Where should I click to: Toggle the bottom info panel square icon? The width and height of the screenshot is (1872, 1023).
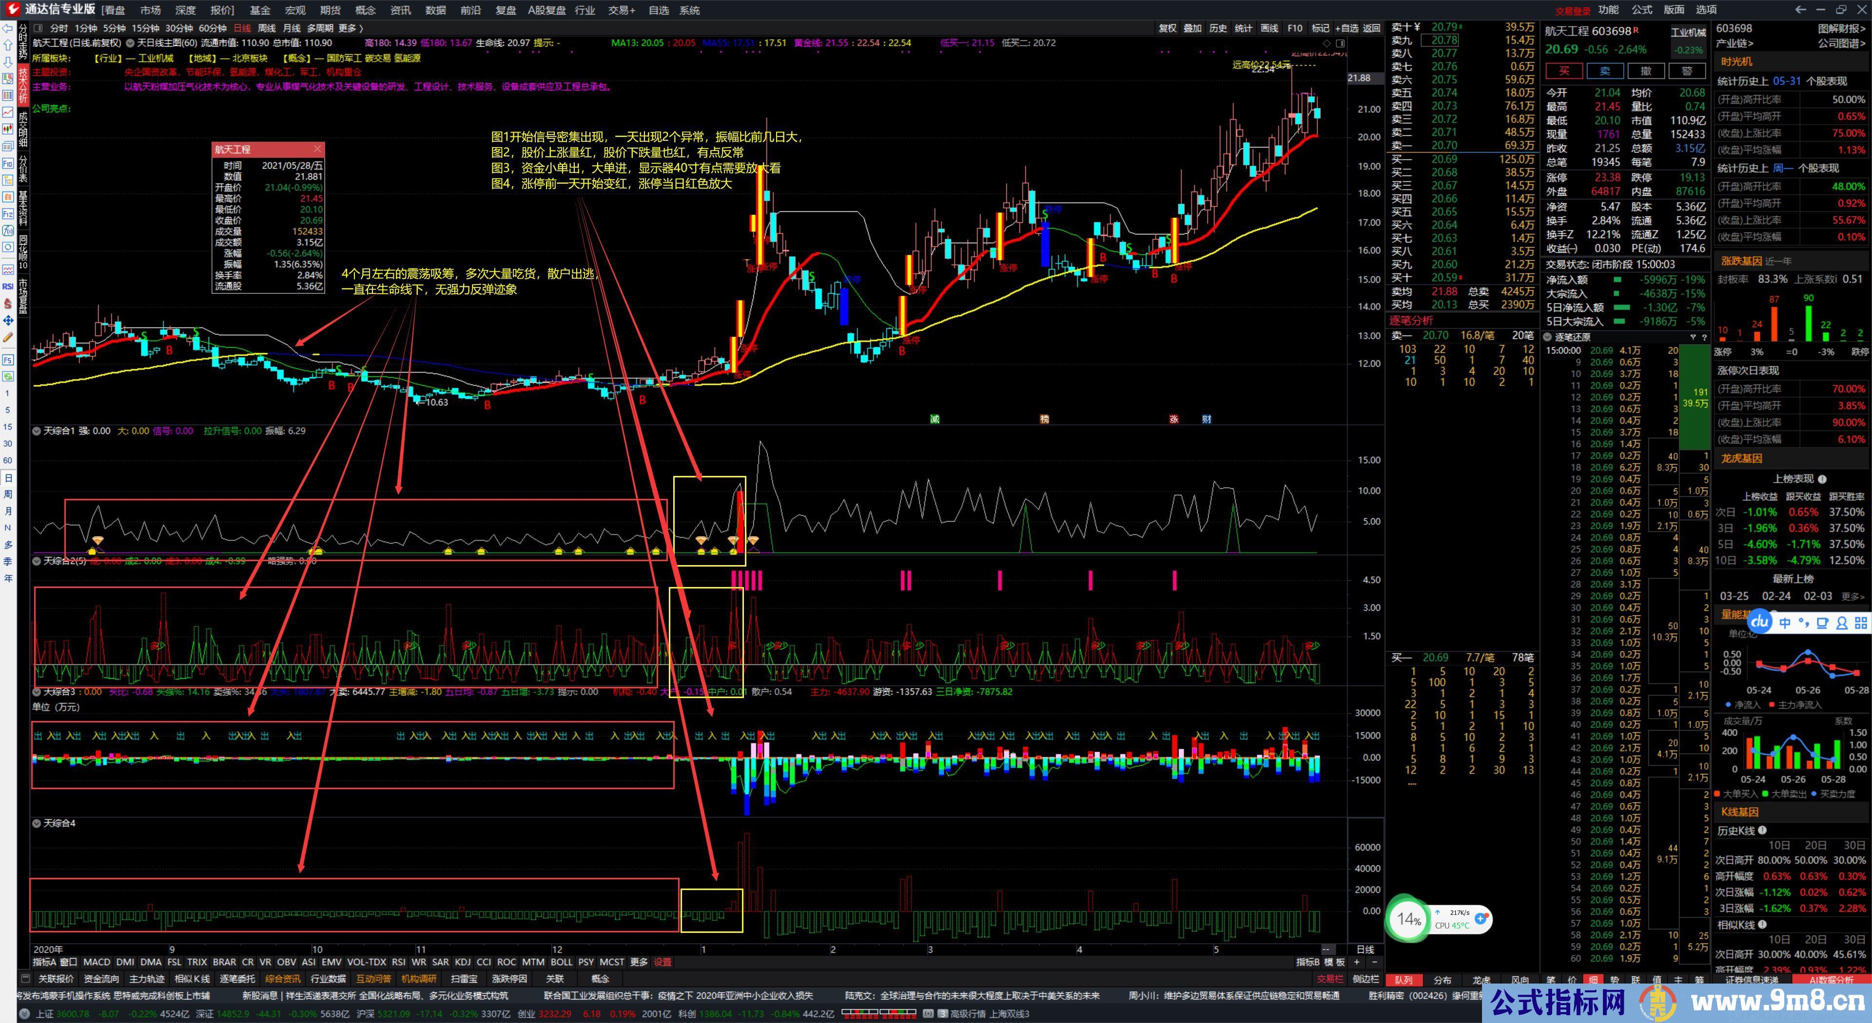coord(25,979)
